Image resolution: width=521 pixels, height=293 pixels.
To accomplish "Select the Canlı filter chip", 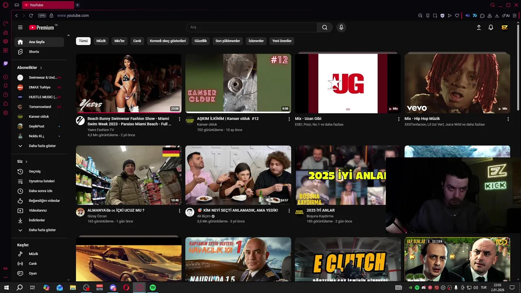I will [137, 41].
